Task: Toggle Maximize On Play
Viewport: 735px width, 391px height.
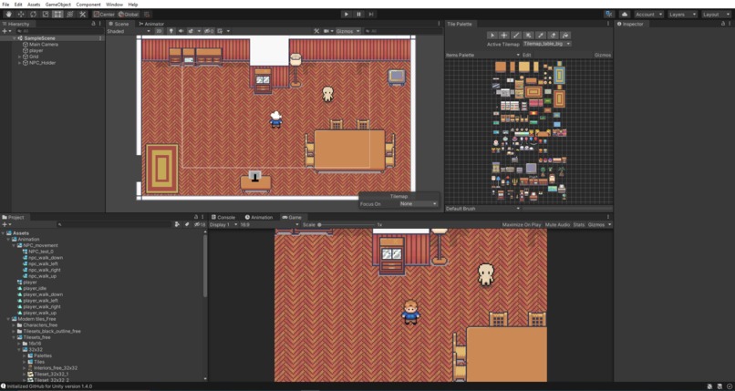Action: [x=522, y=225]
